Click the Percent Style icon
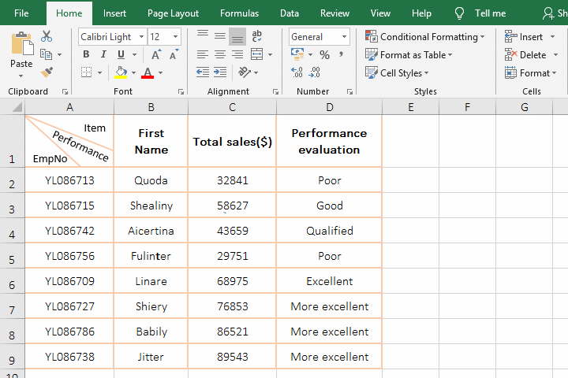 coord(324,54)
